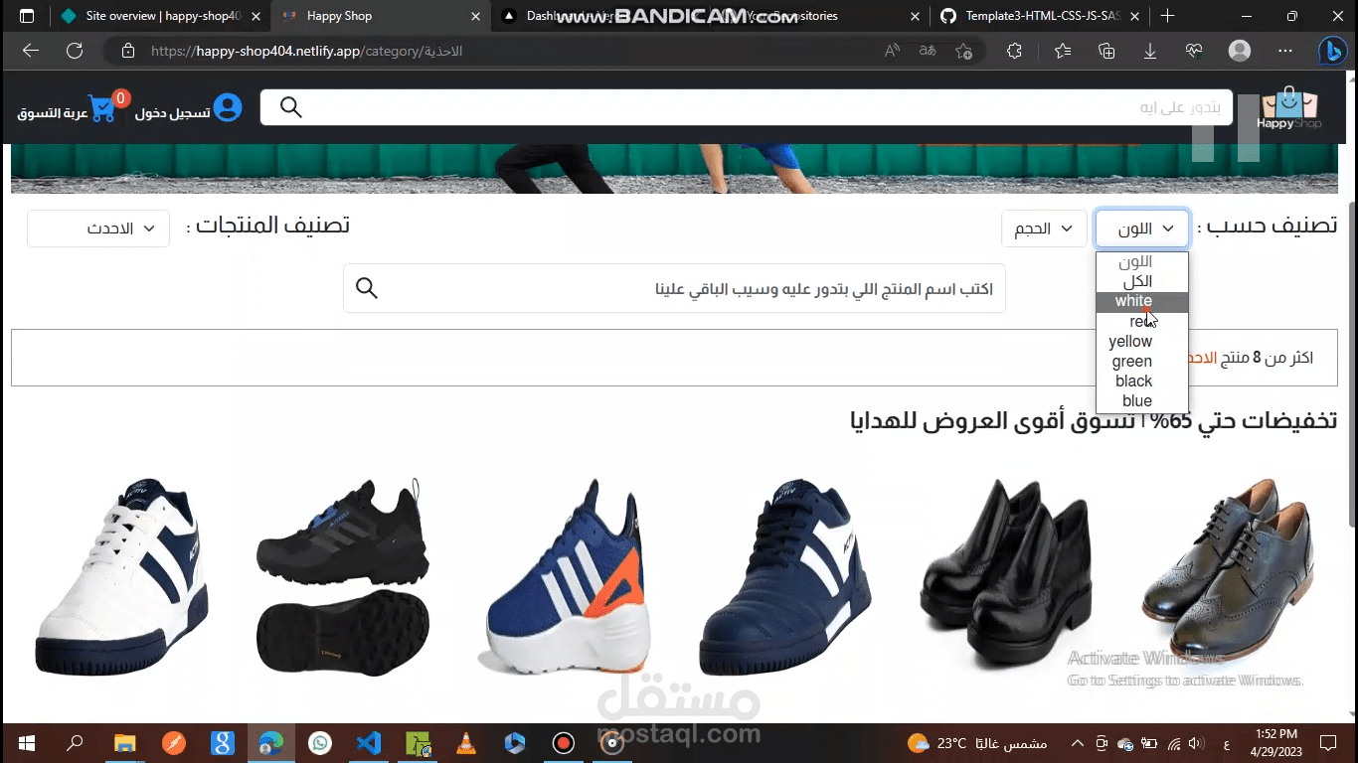This screenshot has height=763, width=1358.
Task: Open the black Adidas trail shoe product
Action: click(x=343, y=576)
